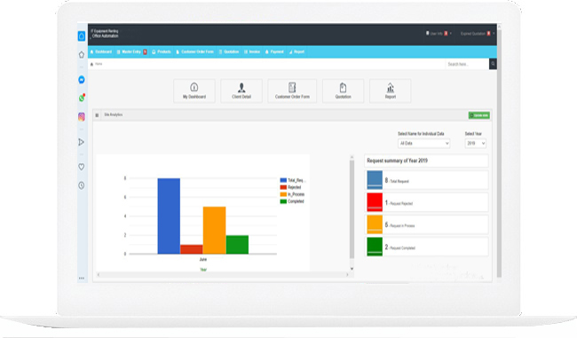The height and width of the screenshot is (338, 577).
Task: Click the chart's horizontal scrollbar left arrow
Action: [x=99, y=275]
